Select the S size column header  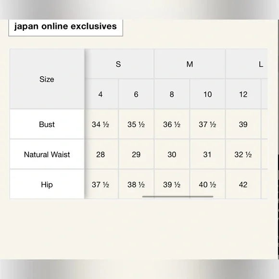[x=118, y=64]
